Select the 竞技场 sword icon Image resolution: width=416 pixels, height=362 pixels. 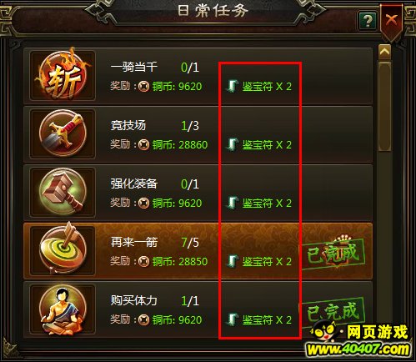pos(63,133)
